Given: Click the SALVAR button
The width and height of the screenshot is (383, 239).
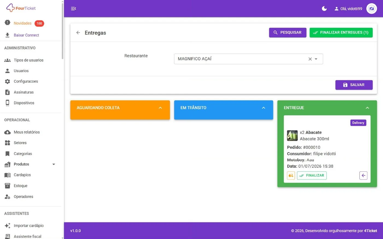Looking at the screenshot, I should coord(354,85).
